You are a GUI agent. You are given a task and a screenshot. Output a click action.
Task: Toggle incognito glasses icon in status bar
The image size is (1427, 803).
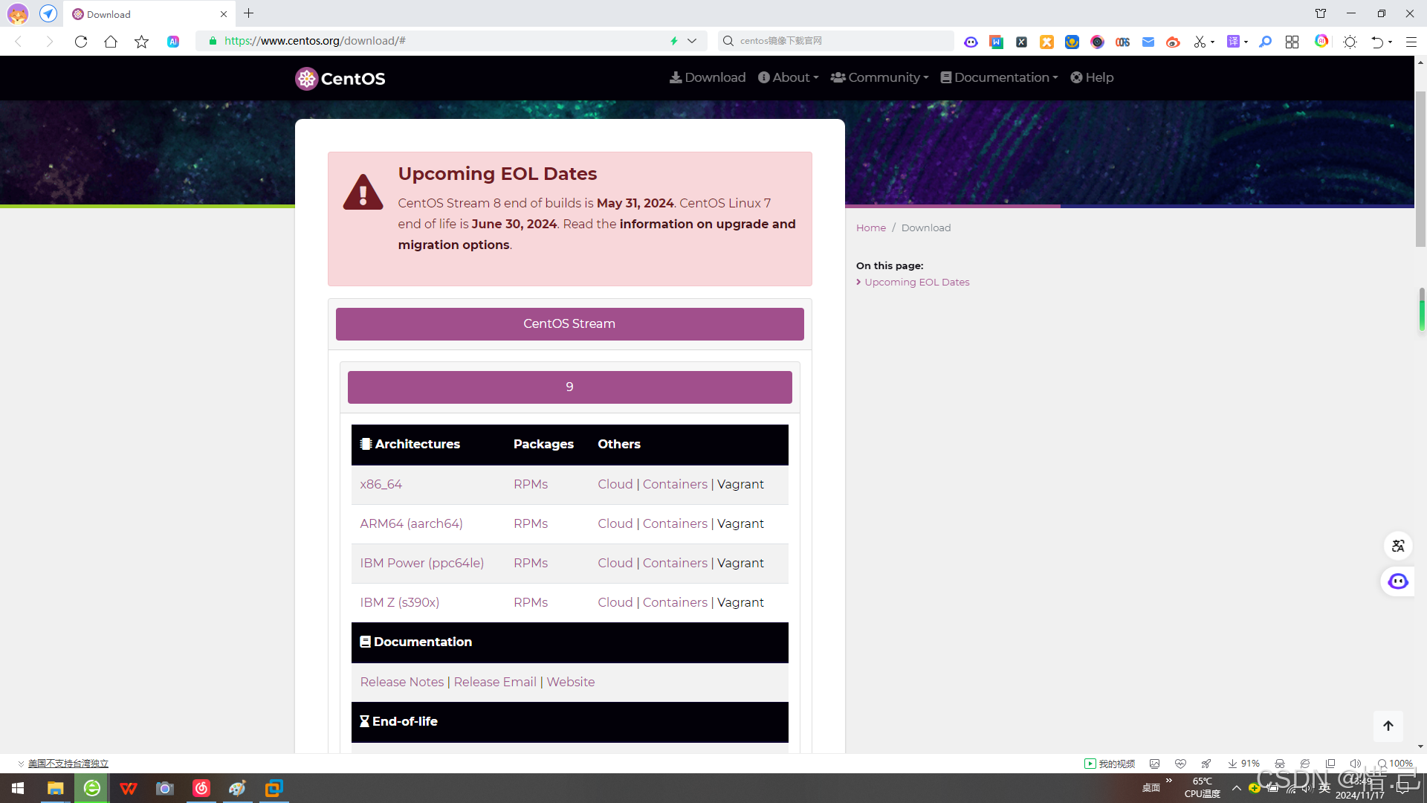tap(1280, 764)
